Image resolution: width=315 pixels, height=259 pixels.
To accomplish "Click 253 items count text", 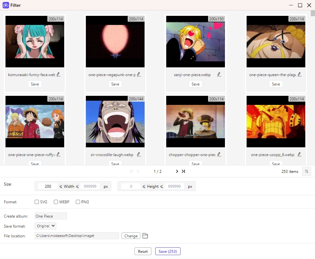I will 290,172.
